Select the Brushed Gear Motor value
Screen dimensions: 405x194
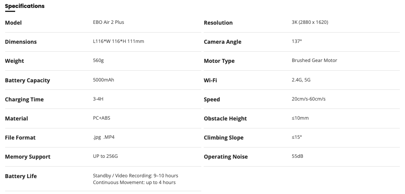click(x=314, y=60)
